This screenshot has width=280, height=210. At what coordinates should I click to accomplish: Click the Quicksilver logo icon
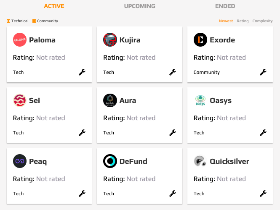tap(200, 161)
